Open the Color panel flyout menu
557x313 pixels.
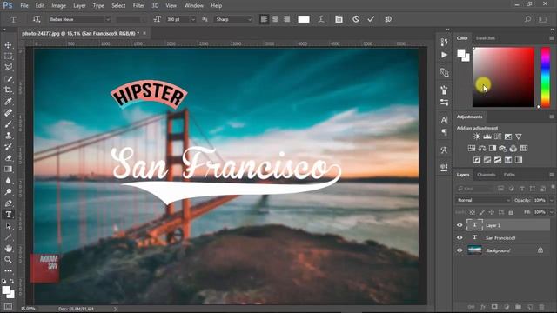click(552, 38)
